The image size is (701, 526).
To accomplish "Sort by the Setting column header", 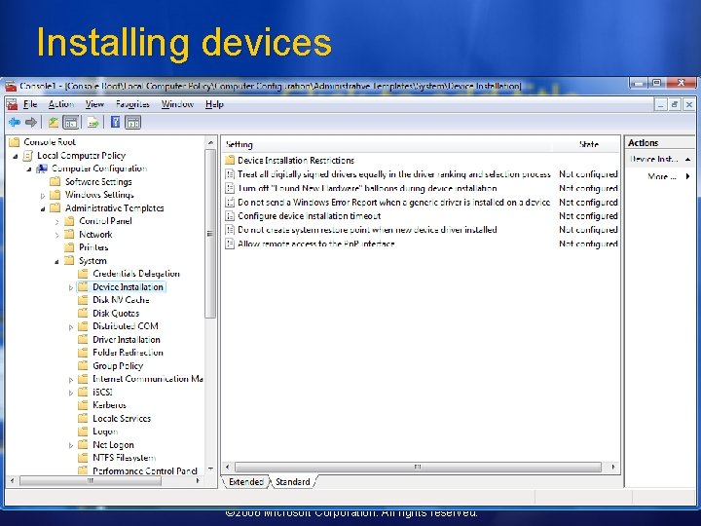I will (x=387, y=144).
